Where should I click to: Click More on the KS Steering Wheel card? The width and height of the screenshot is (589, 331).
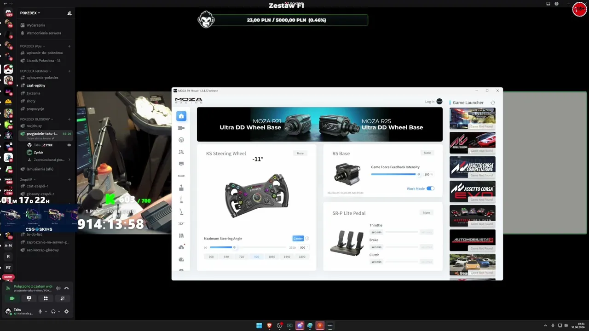300,153
